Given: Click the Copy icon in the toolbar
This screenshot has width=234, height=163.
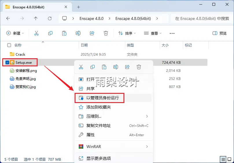Looking at the screenshot, I should 50,33.
